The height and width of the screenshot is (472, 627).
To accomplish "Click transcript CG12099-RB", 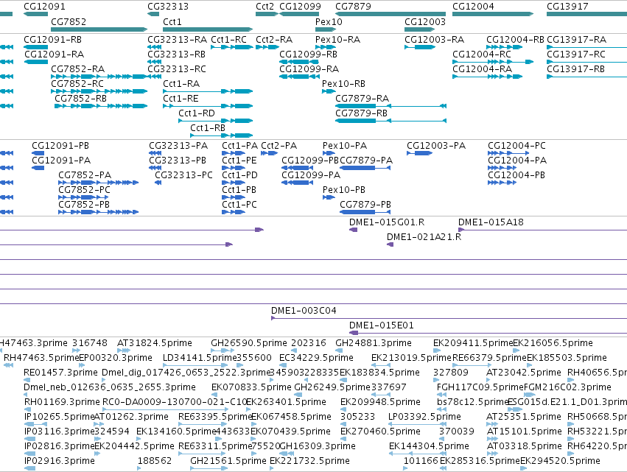I will click(298, 62).
